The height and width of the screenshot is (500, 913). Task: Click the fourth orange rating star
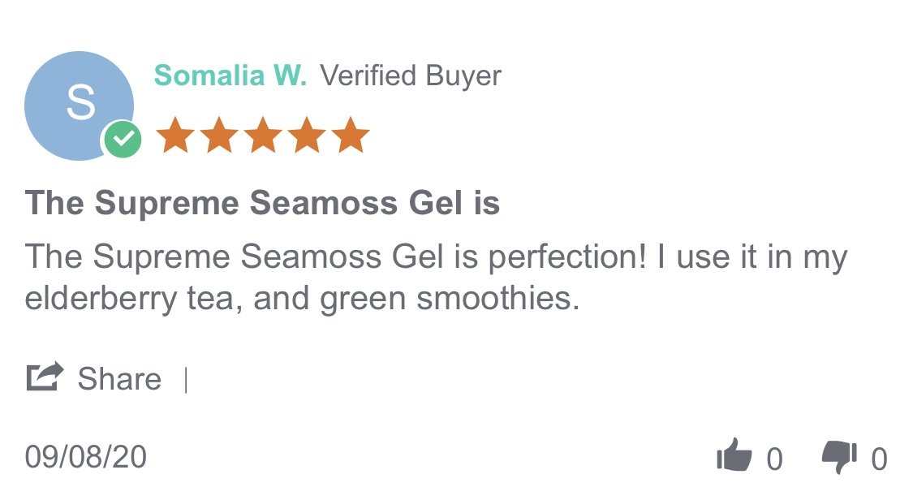click(306, 136)
